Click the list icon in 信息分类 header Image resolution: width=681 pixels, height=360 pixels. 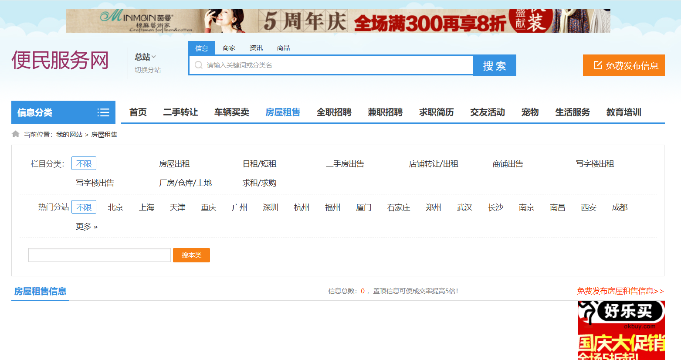coord(103,112)
